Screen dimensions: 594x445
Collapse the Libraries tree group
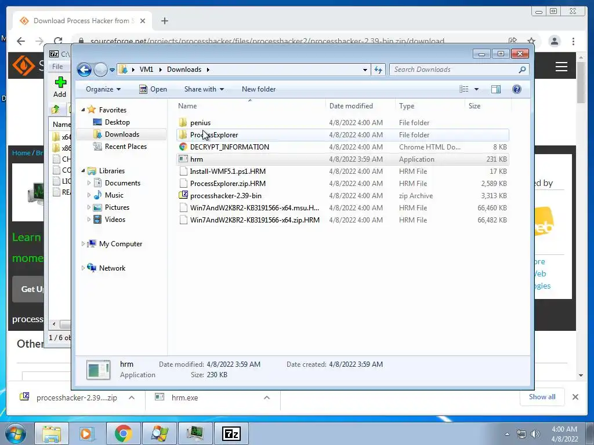(83, 171)
